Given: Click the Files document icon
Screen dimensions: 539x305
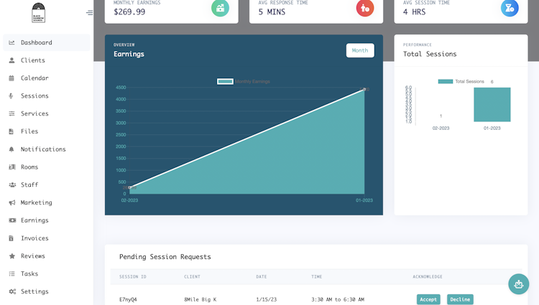Looking at the screenshot, I should tap(11, 131).
